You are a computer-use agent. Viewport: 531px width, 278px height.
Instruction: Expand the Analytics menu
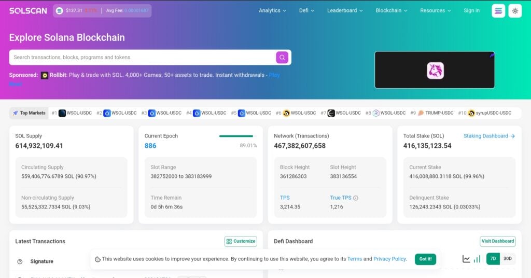272,11
